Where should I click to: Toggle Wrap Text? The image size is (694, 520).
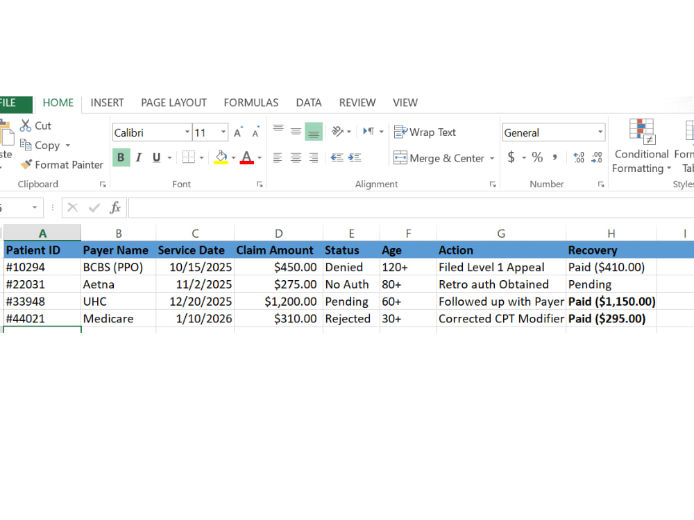425,132
